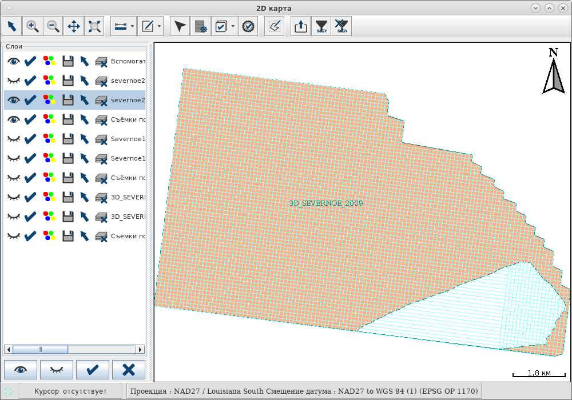Click the check-all layers checkmark button

point(93,370)
